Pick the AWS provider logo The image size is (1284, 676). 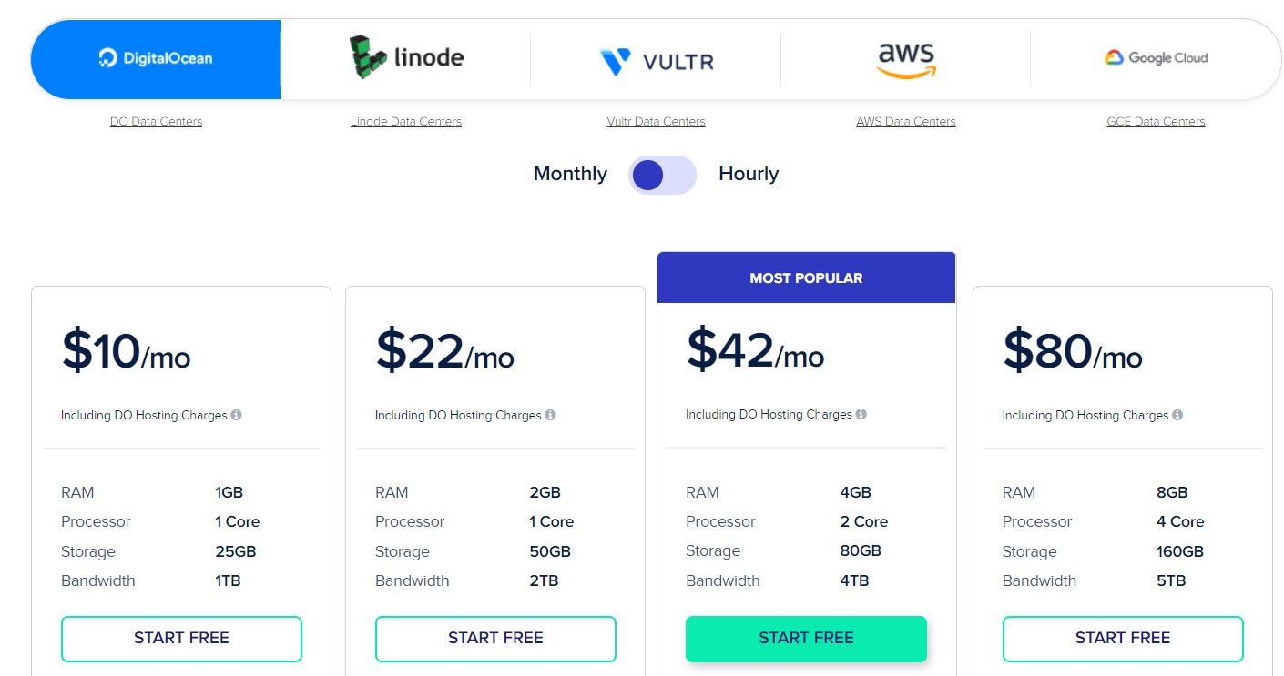906,59
